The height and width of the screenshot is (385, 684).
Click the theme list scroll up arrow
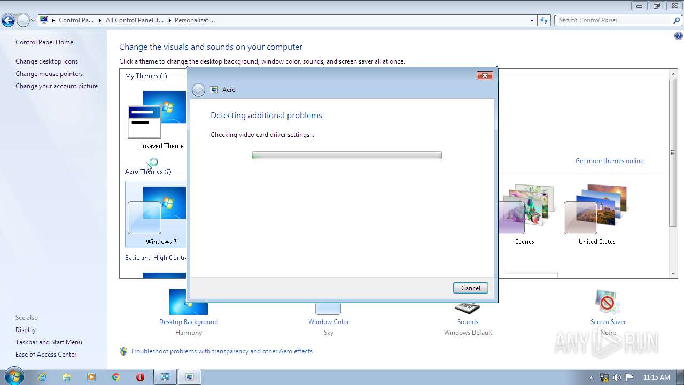pyautogui.click(x=673, y=74)
